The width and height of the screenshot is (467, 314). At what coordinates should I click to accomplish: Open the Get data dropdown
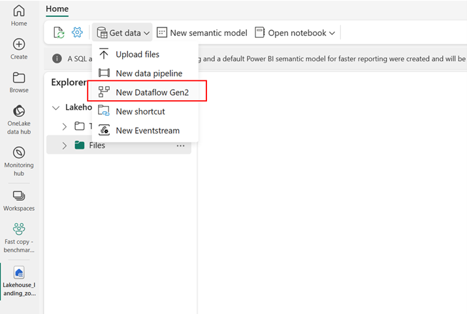point(122,33)
